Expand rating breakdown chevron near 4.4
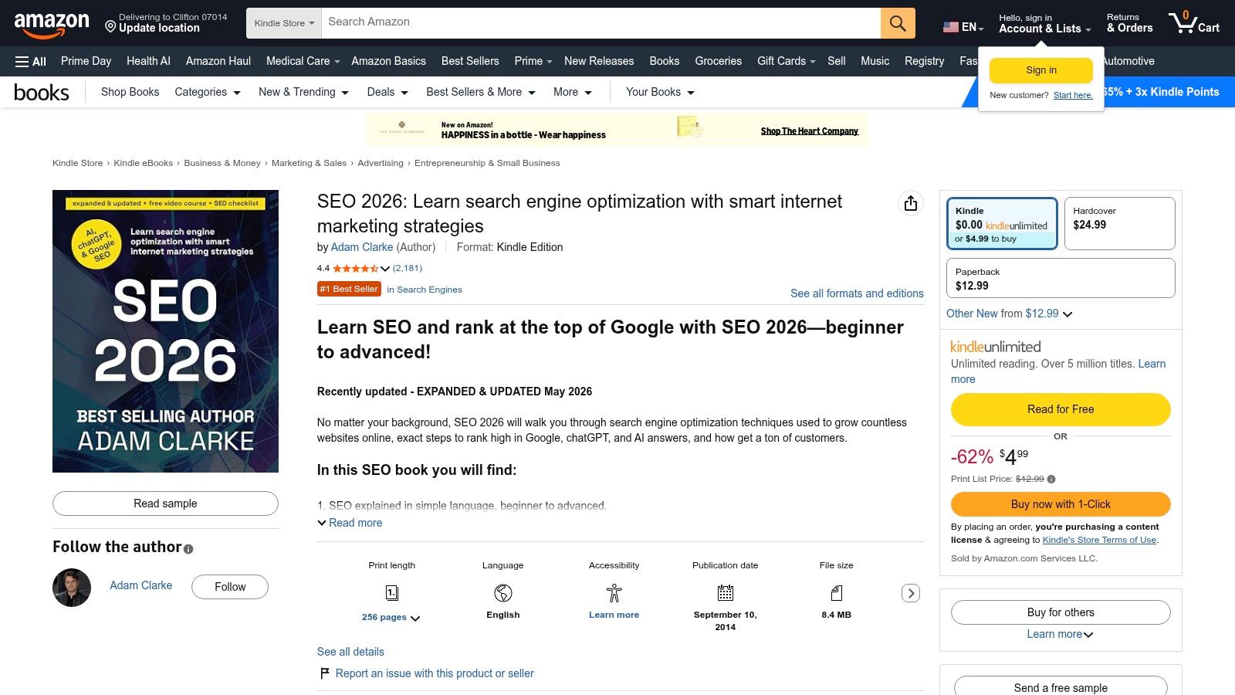Viewport: 1235px width, 695px height. [385, 269]
